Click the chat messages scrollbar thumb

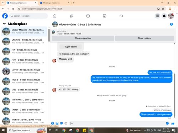coord(174,95)
